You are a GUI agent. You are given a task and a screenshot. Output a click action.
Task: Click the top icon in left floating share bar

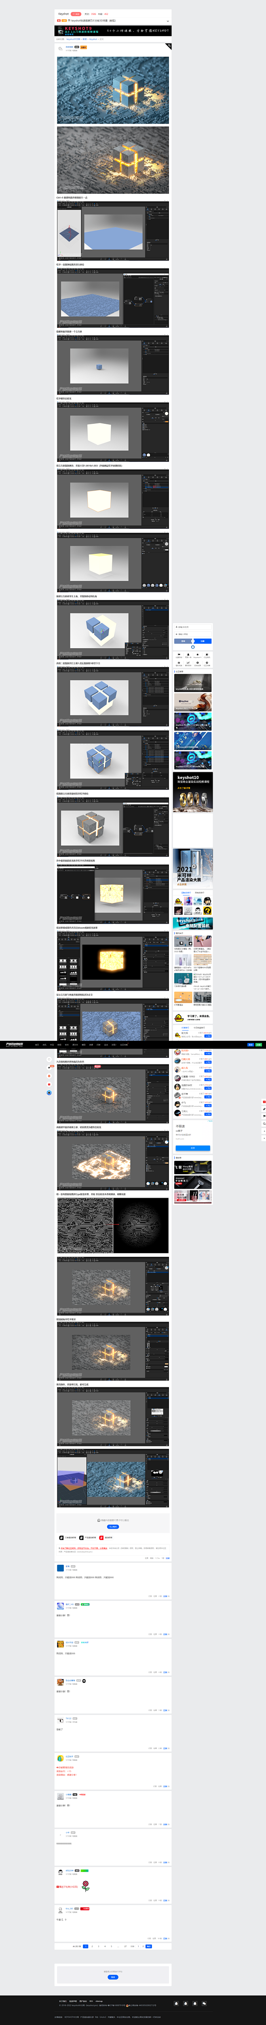coord(49,1059)
